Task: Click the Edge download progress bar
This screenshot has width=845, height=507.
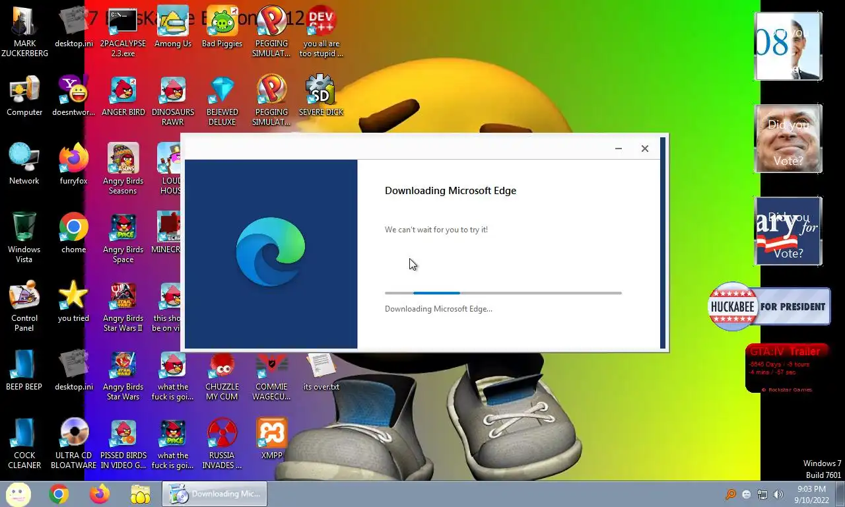Action: pos(503,292)
